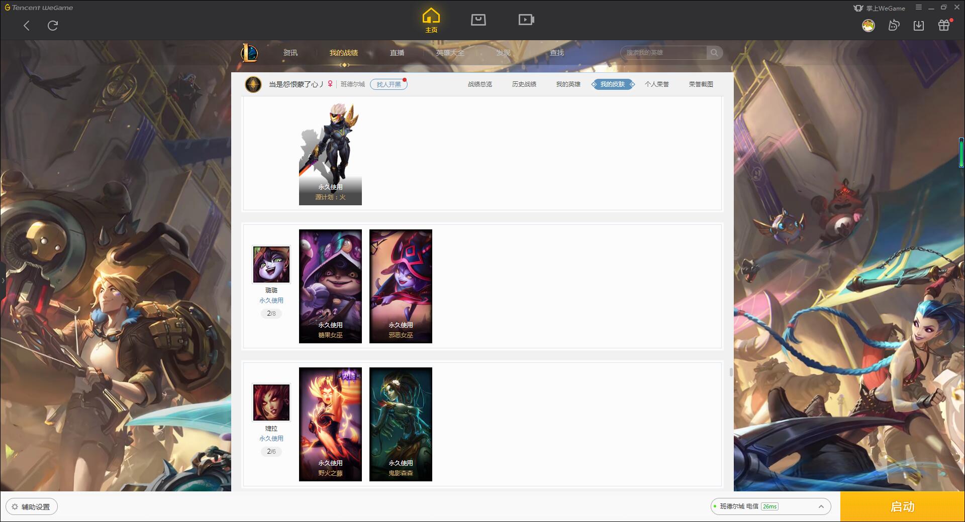The image size is (965, 522).
Task: Open the gift box icon
Action: [944, 25]
